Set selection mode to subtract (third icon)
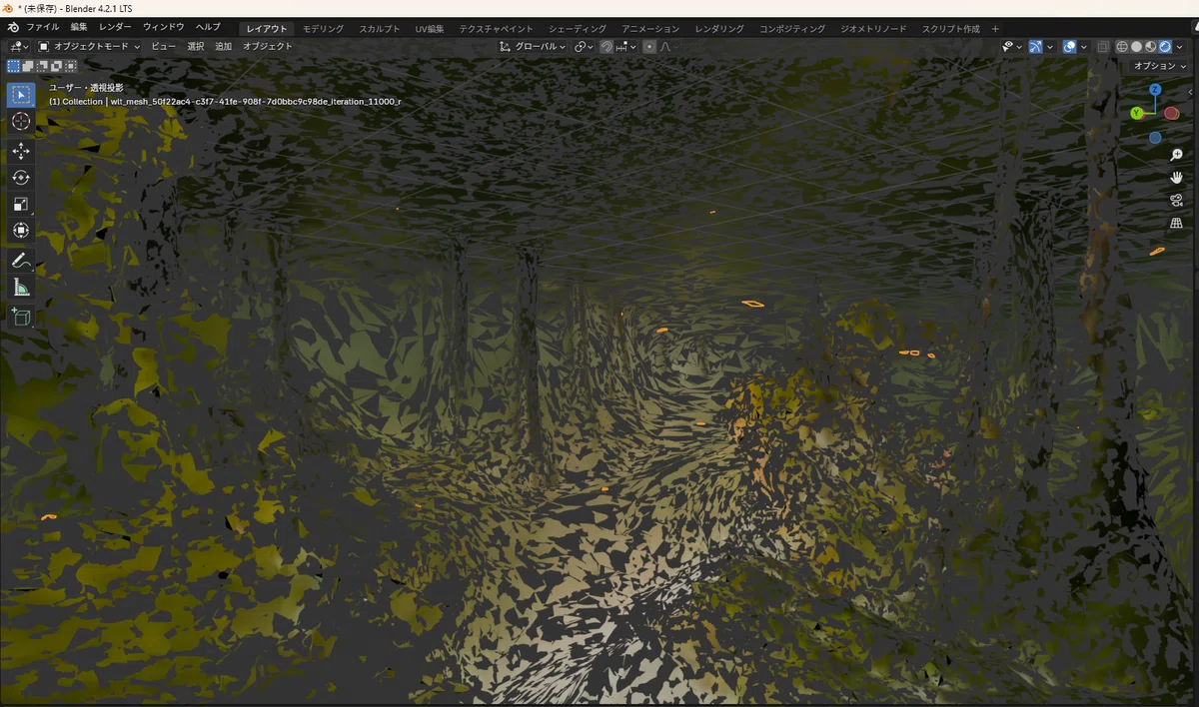This screenshot has width=1199, height=707. 42,66
